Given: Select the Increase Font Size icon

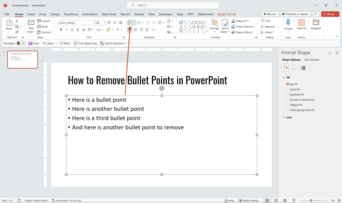Looking at the screenshot, I should [108, 22].
